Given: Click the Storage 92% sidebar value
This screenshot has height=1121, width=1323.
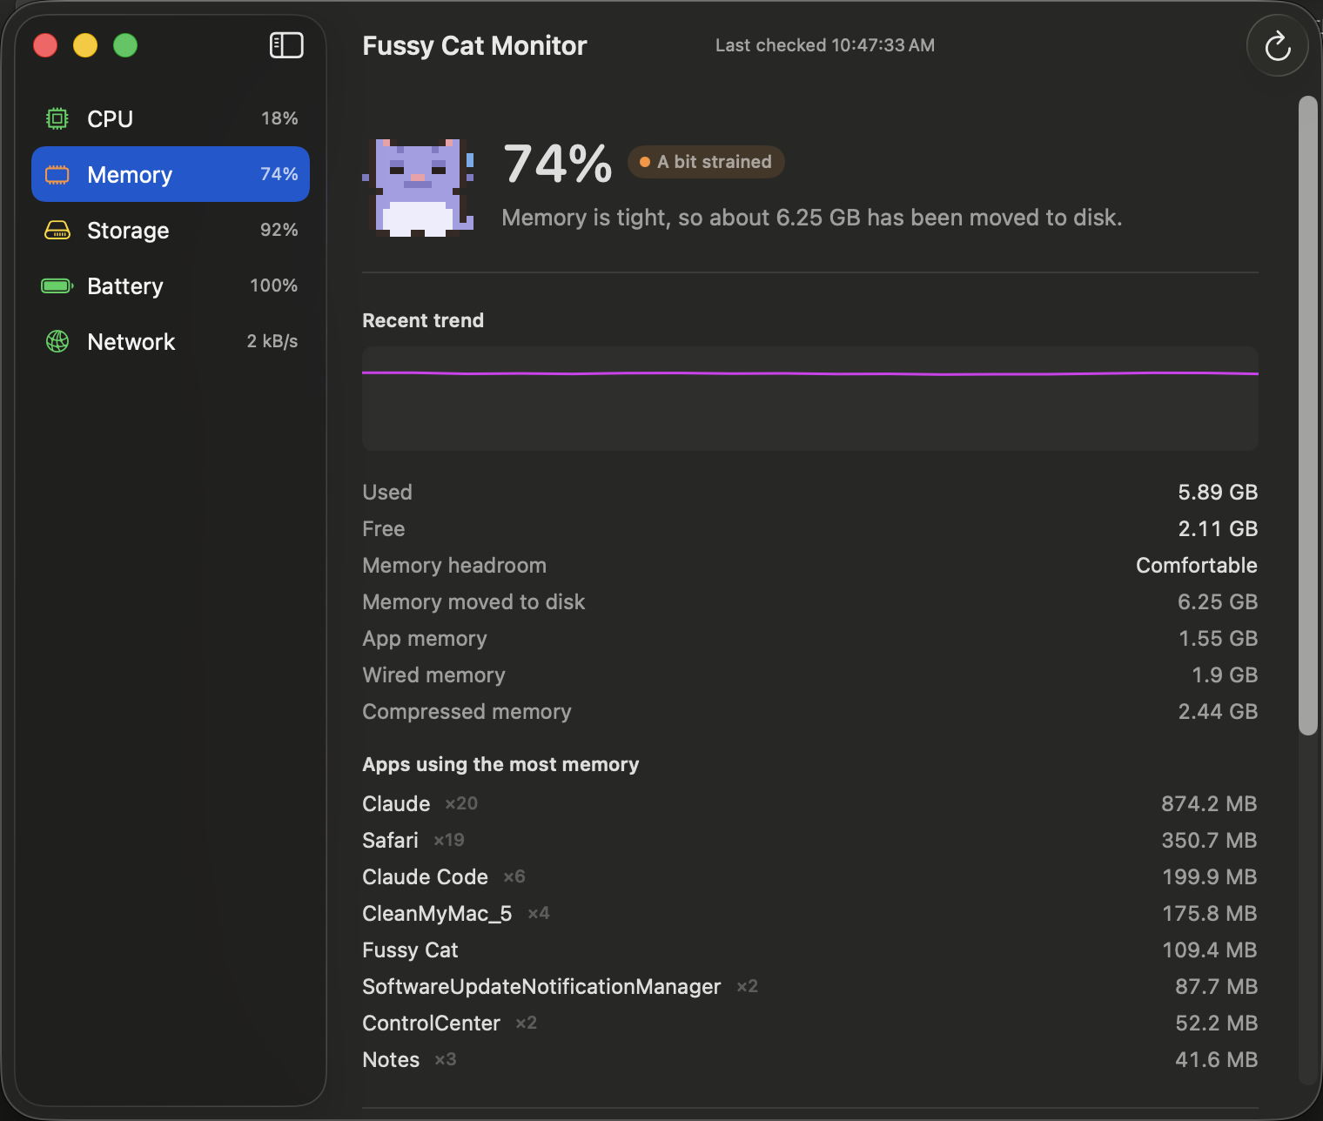Looking at the screenshot, I should click(279, 230).
